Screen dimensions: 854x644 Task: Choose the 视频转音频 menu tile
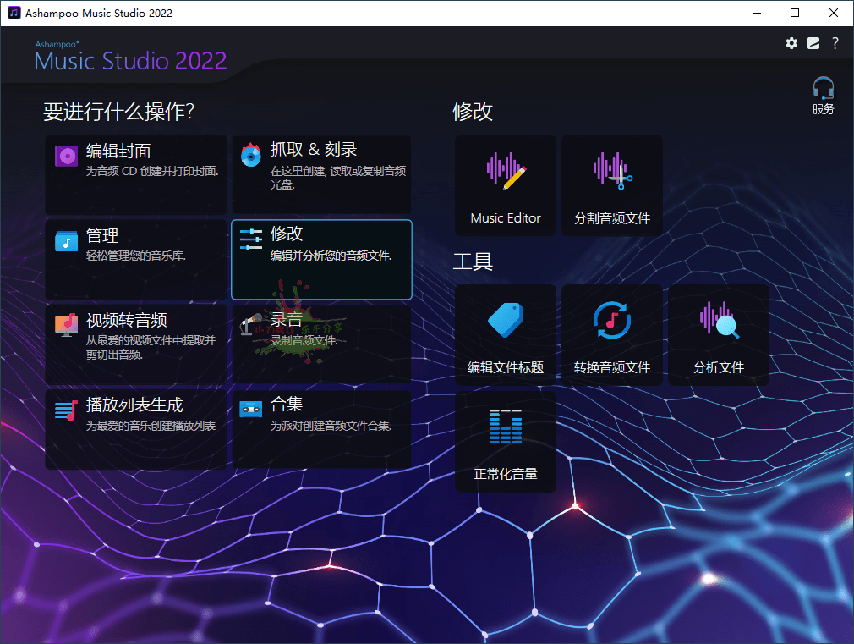[135, 344]
